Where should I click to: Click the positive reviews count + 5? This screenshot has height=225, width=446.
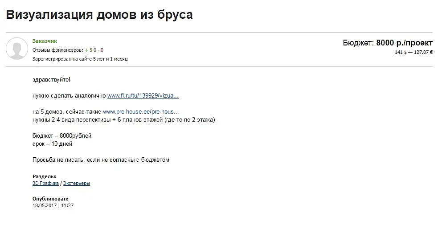point(89,50)
